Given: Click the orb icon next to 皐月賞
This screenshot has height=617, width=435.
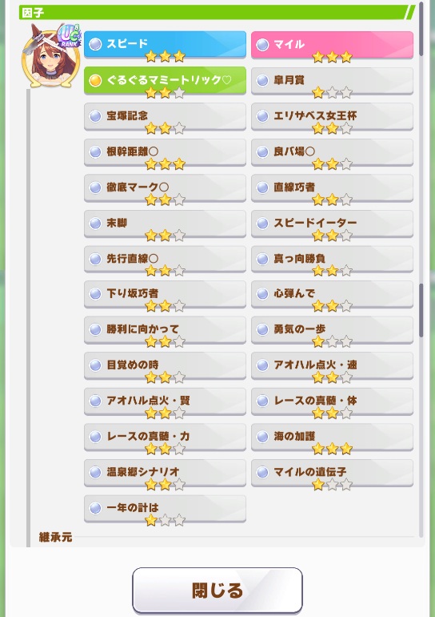Looking at the screenshot, I should (x=262, y=80).
